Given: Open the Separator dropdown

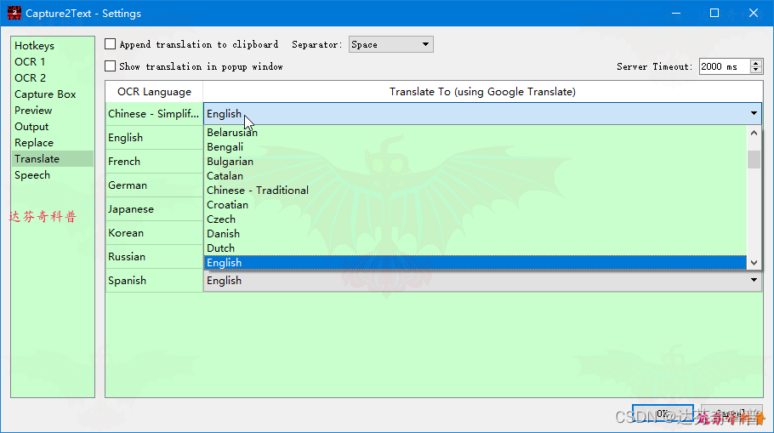Looking at the screenshot, I should 391,44.
